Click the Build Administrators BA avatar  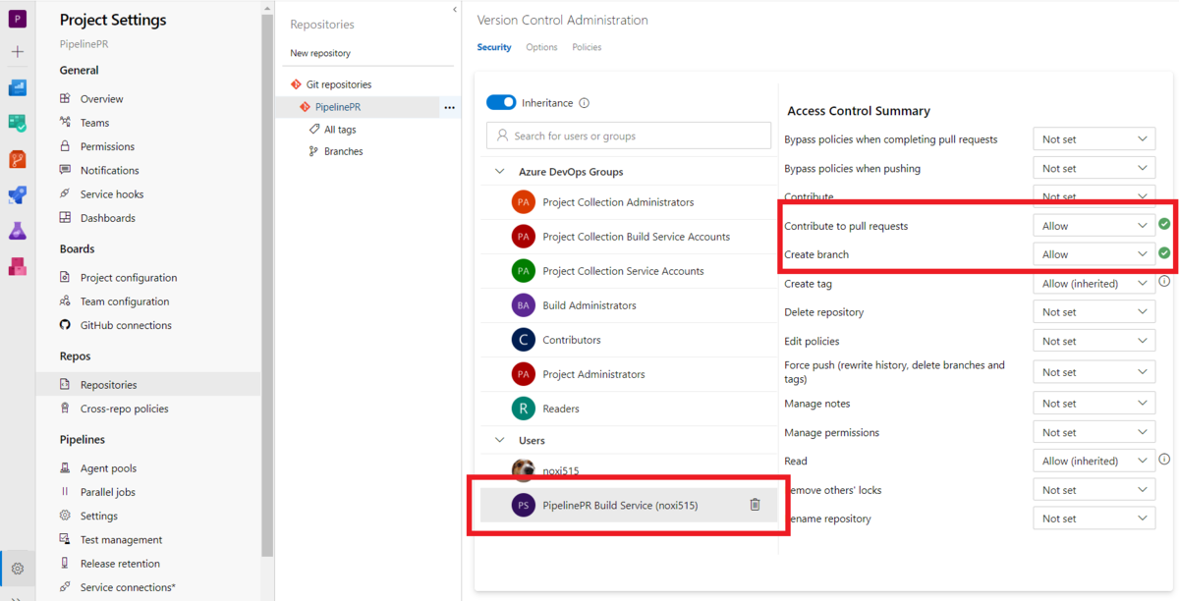(524, 305)
